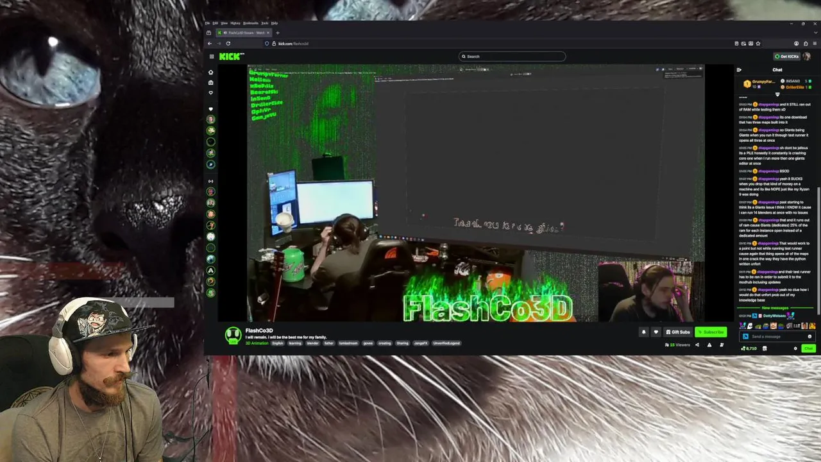Open View menu in browser

coord(224,23)
